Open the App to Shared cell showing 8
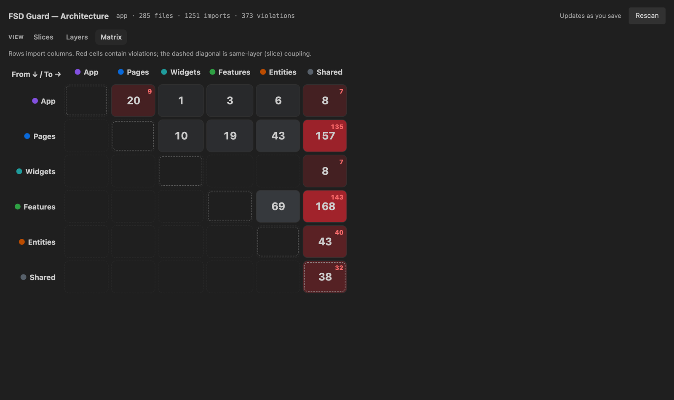Screen dimensions: 674x400 tap(325, 101)
